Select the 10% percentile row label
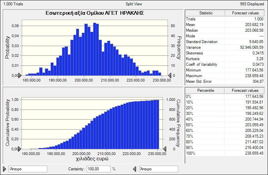This screenshot has width=268, height=175. [x=189, y=102]
